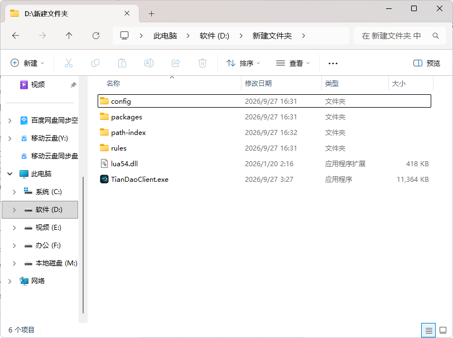Switch to details view icon in status bar

coord(429,330)
